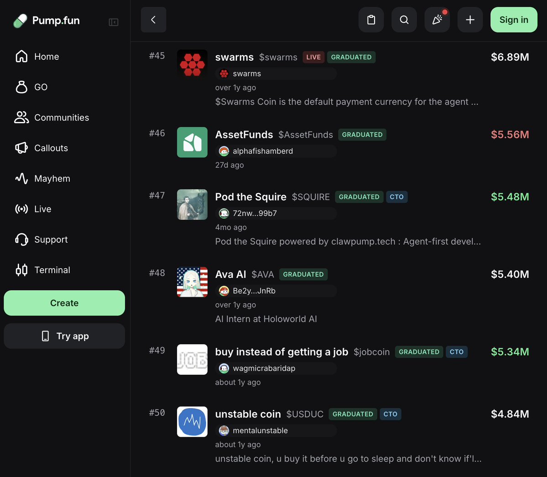Click the CTO badge on unstable coin
This screenshot has height=477, width=547.
pos(391,414)
